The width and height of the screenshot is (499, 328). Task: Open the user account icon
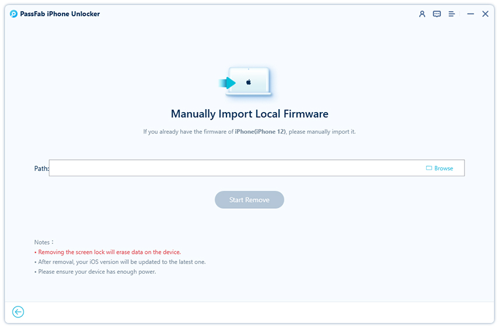(x=422, y=14)
